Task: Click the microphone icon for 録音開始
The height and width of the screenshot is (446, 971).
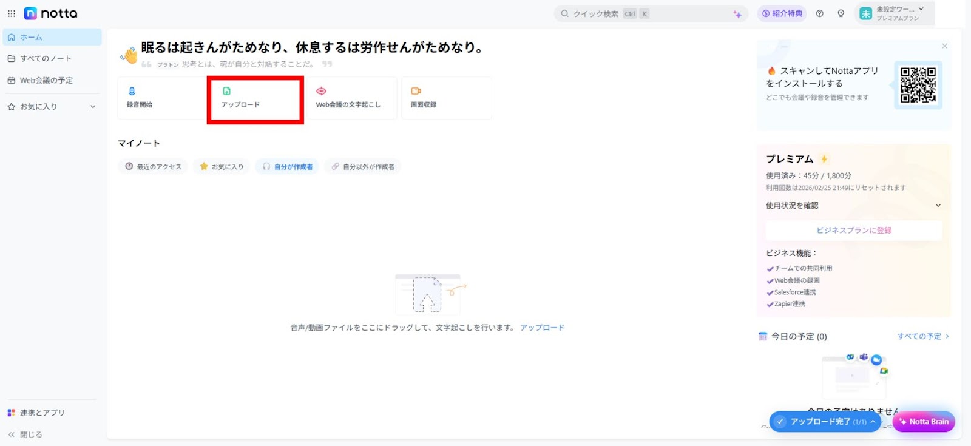Action: pos(132,91)
